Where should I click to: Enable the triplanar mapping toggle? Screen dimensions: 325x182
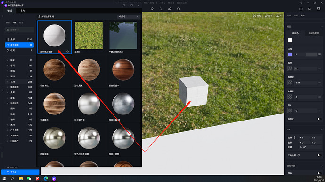(319, 155)
